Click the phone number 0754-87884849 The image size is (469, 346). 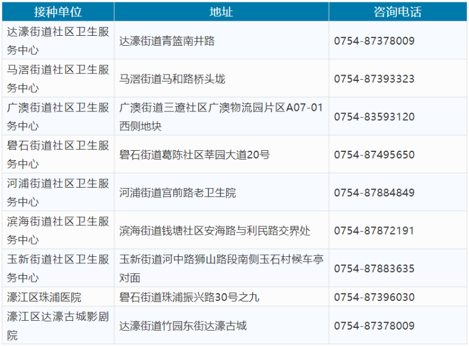(374, 193)
